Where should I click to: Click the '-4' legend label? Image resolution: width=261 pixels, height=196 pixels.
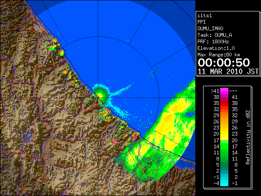(x=217, y=183)
